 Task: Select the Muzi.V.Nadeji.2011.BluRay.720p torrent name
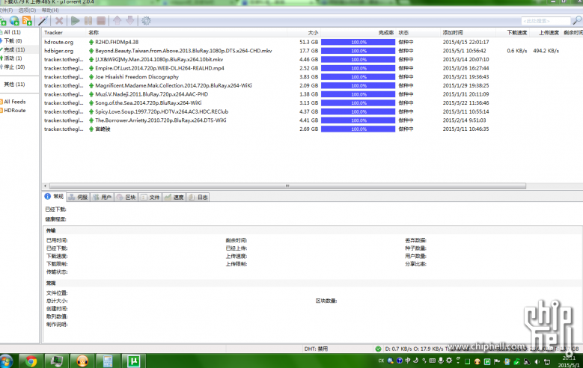(151, 94)
